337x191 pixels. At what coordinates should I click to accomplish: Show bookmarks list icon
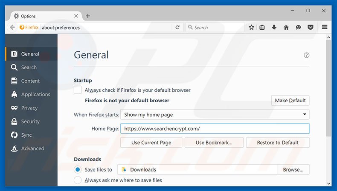click(262, 28)
